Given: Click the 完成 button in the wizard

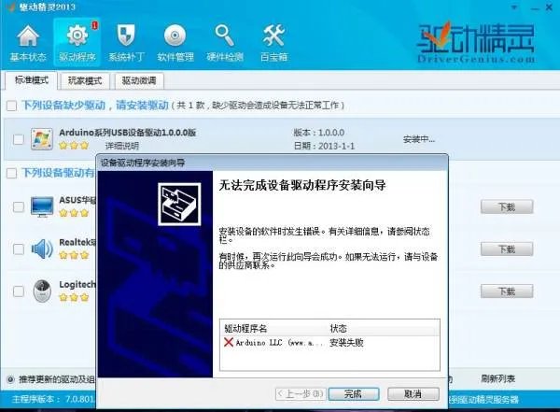Looking at the screenshot, I should click(353, 394).
